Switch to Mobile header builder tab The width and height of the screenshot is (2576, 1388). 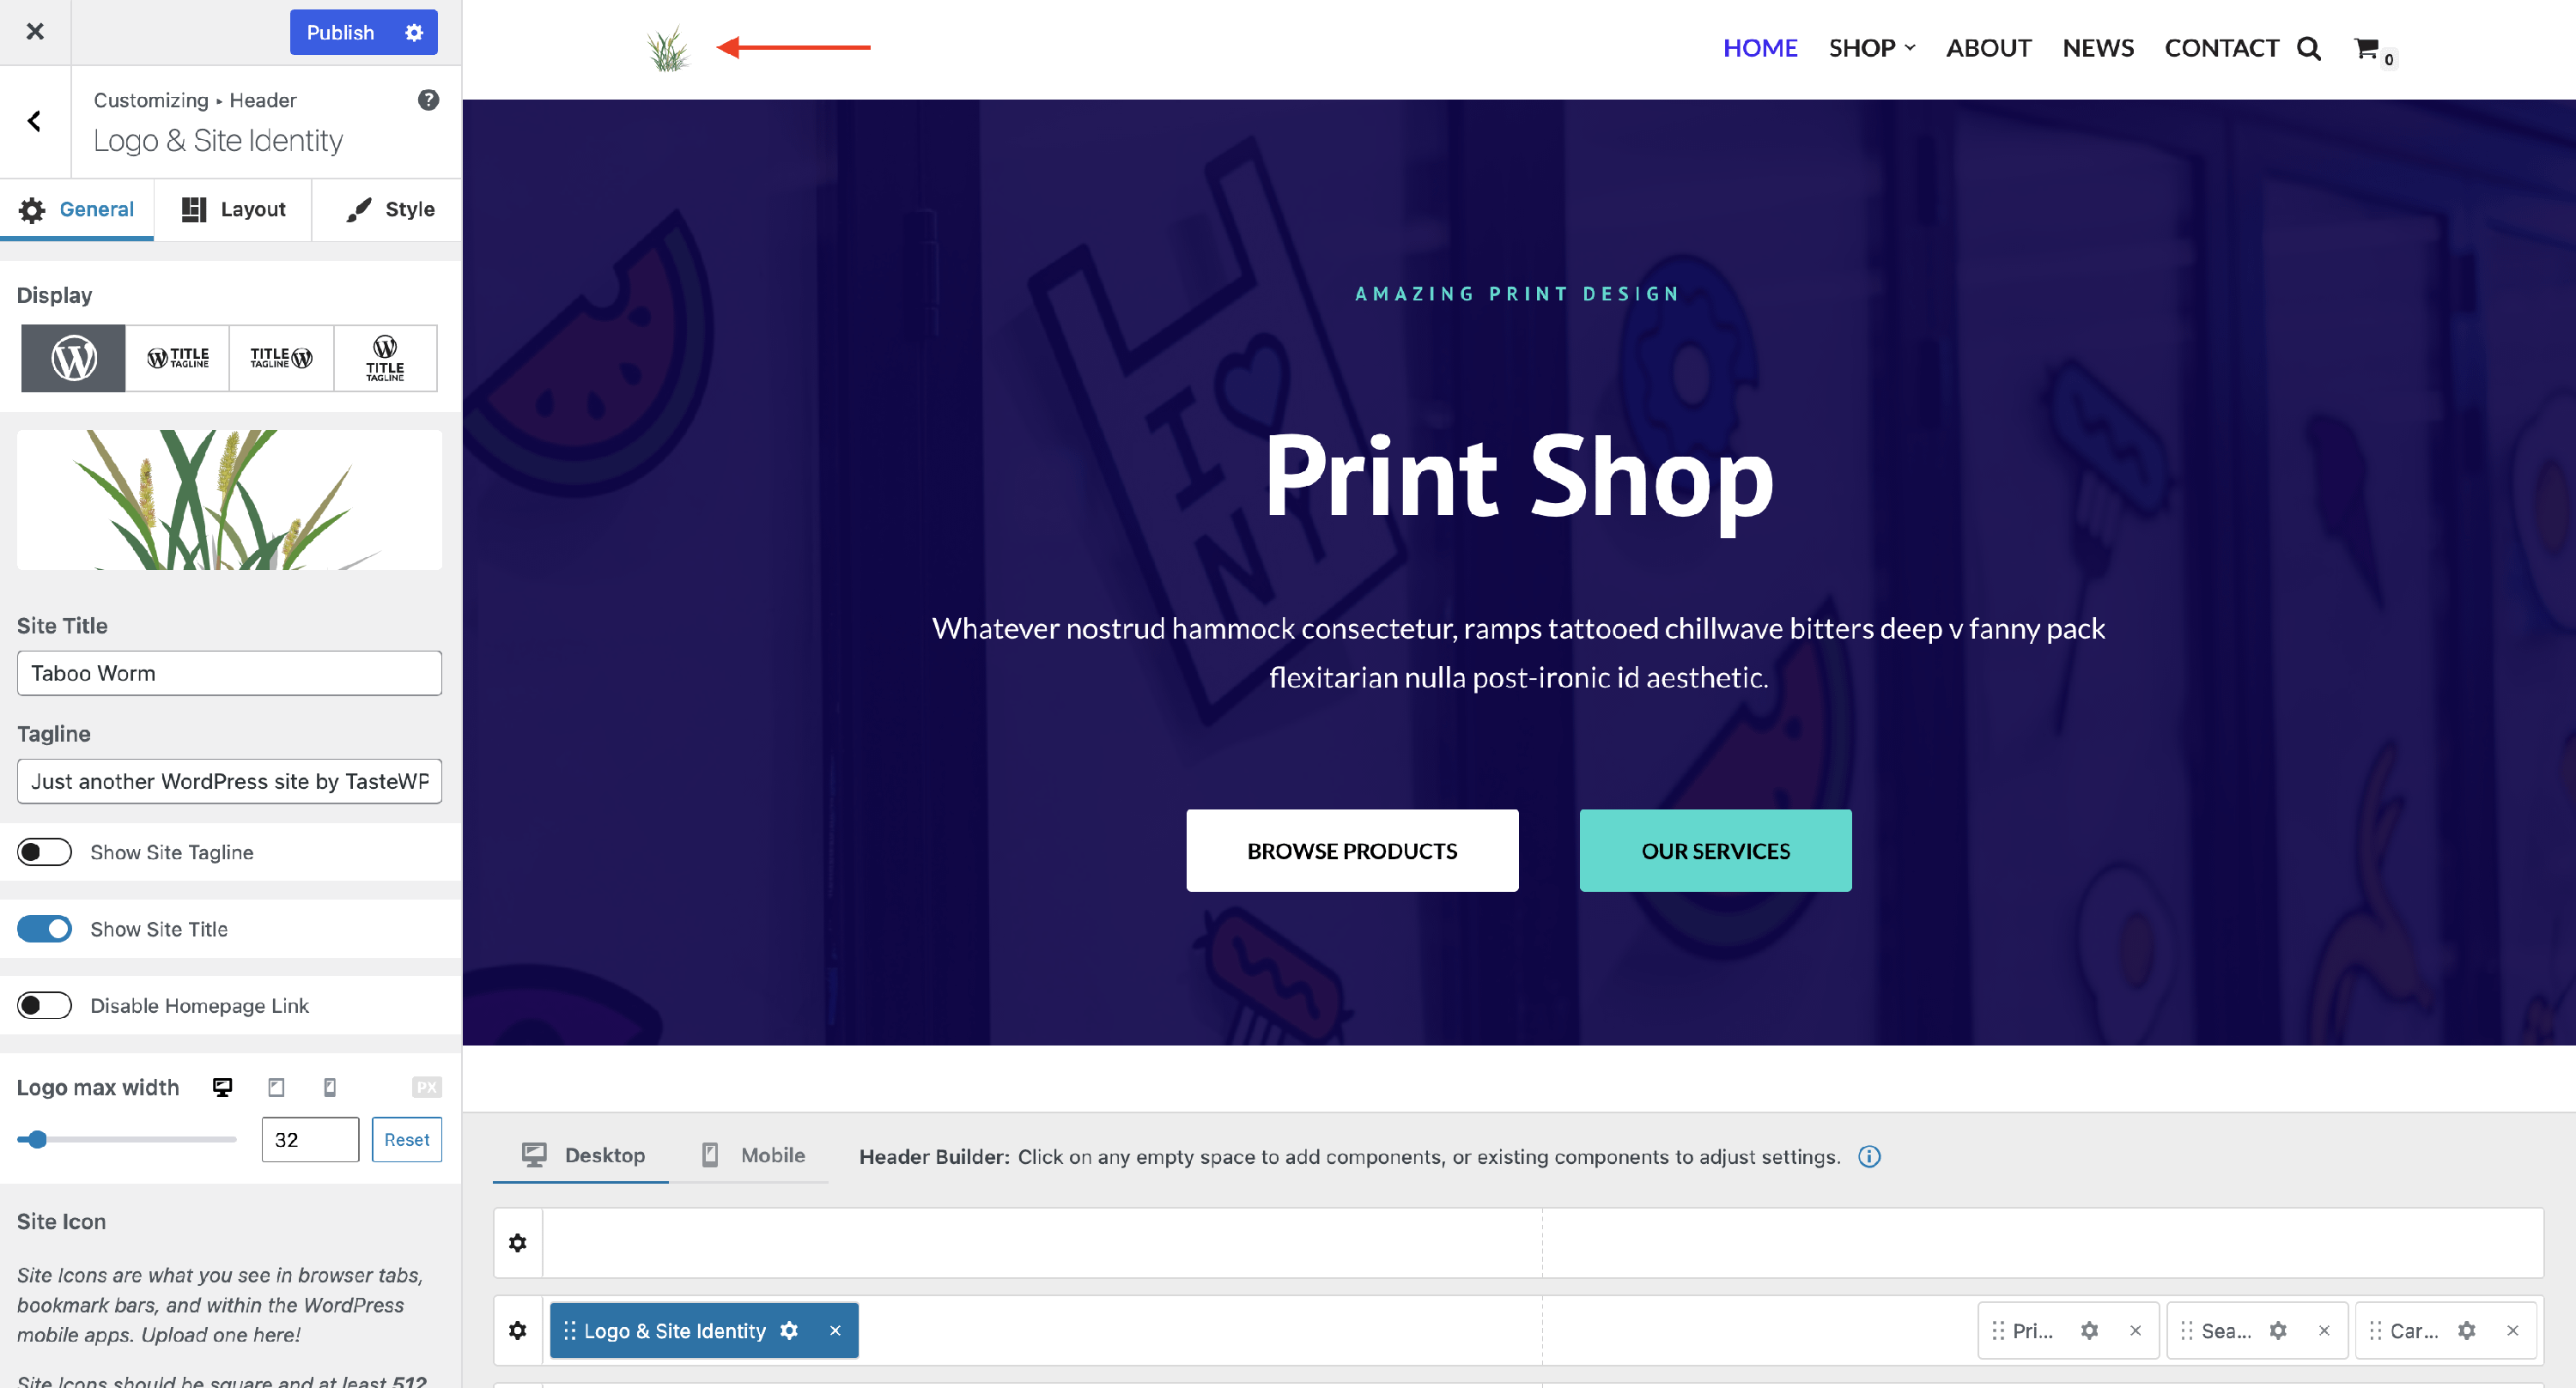tap(753, 1155)
